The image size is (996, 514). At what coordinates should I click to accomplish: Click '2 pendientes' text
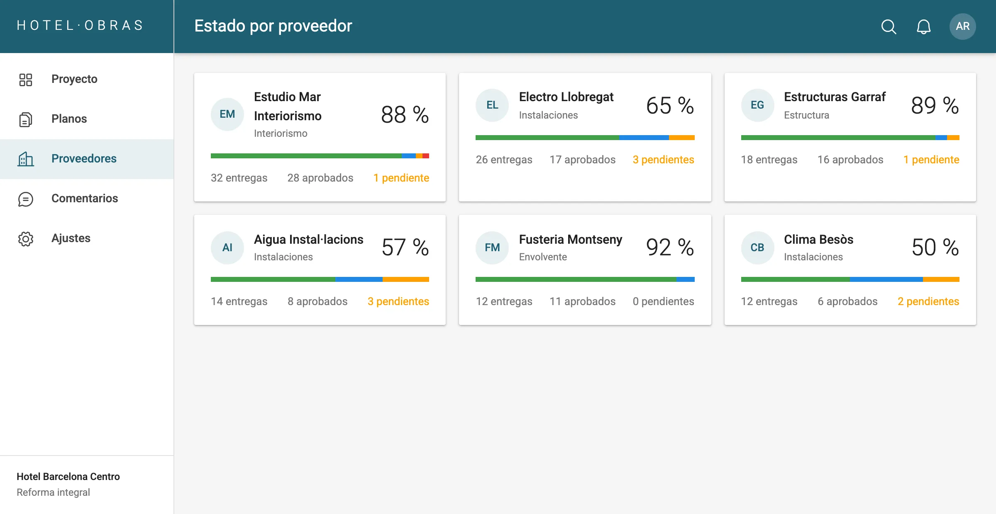pyautogui.click(x=928, y=301)
